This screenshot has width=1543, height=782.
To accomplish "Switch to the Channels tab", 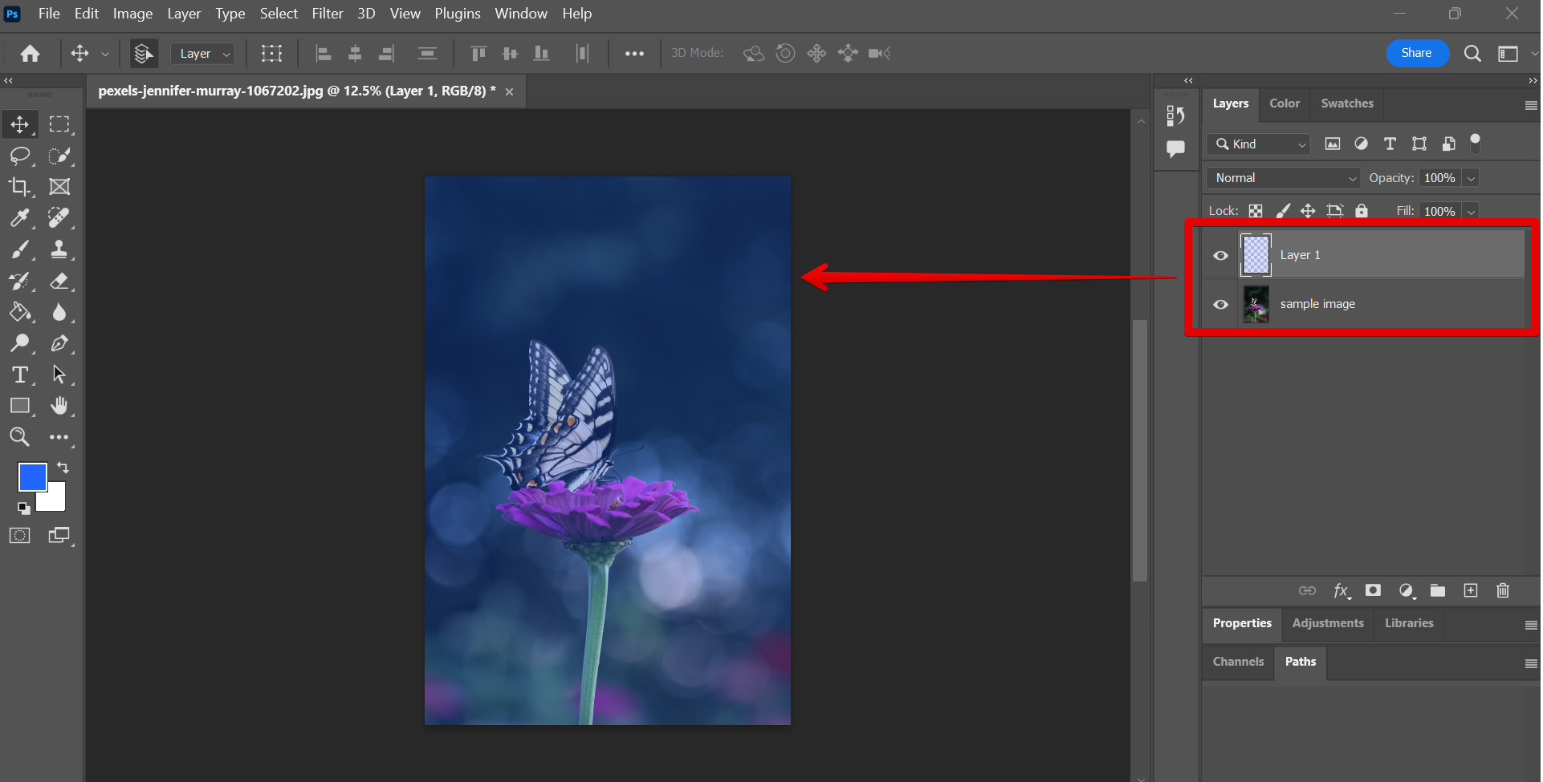I will pyautogui.click(x=1238, y=662).
